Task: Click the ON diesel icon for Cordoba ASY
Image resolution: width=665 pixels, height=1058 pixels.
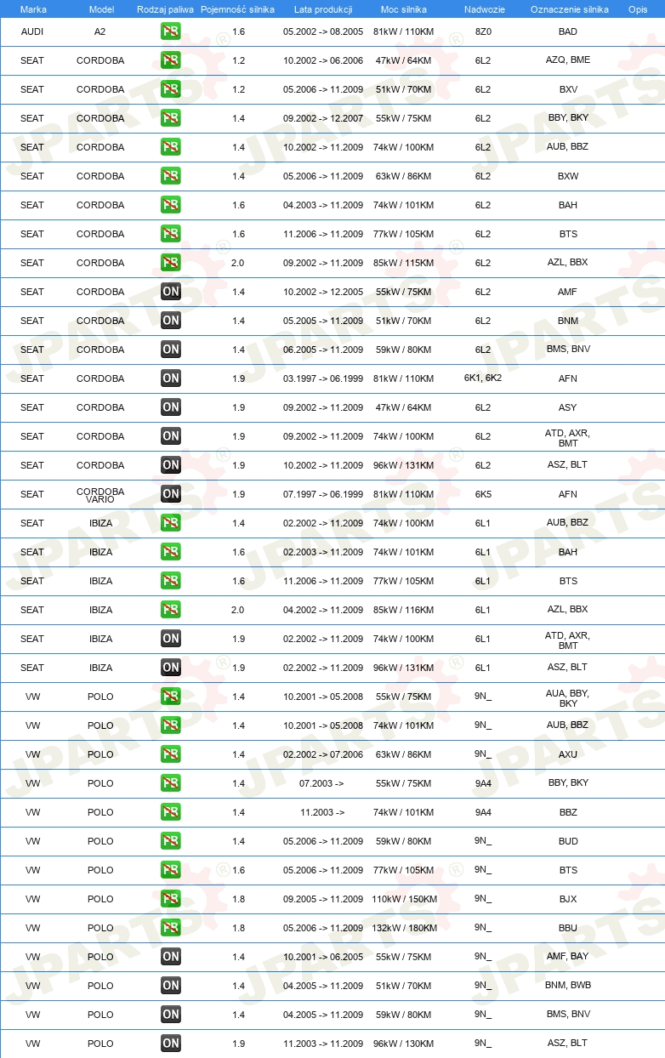Action: (171, 407)
